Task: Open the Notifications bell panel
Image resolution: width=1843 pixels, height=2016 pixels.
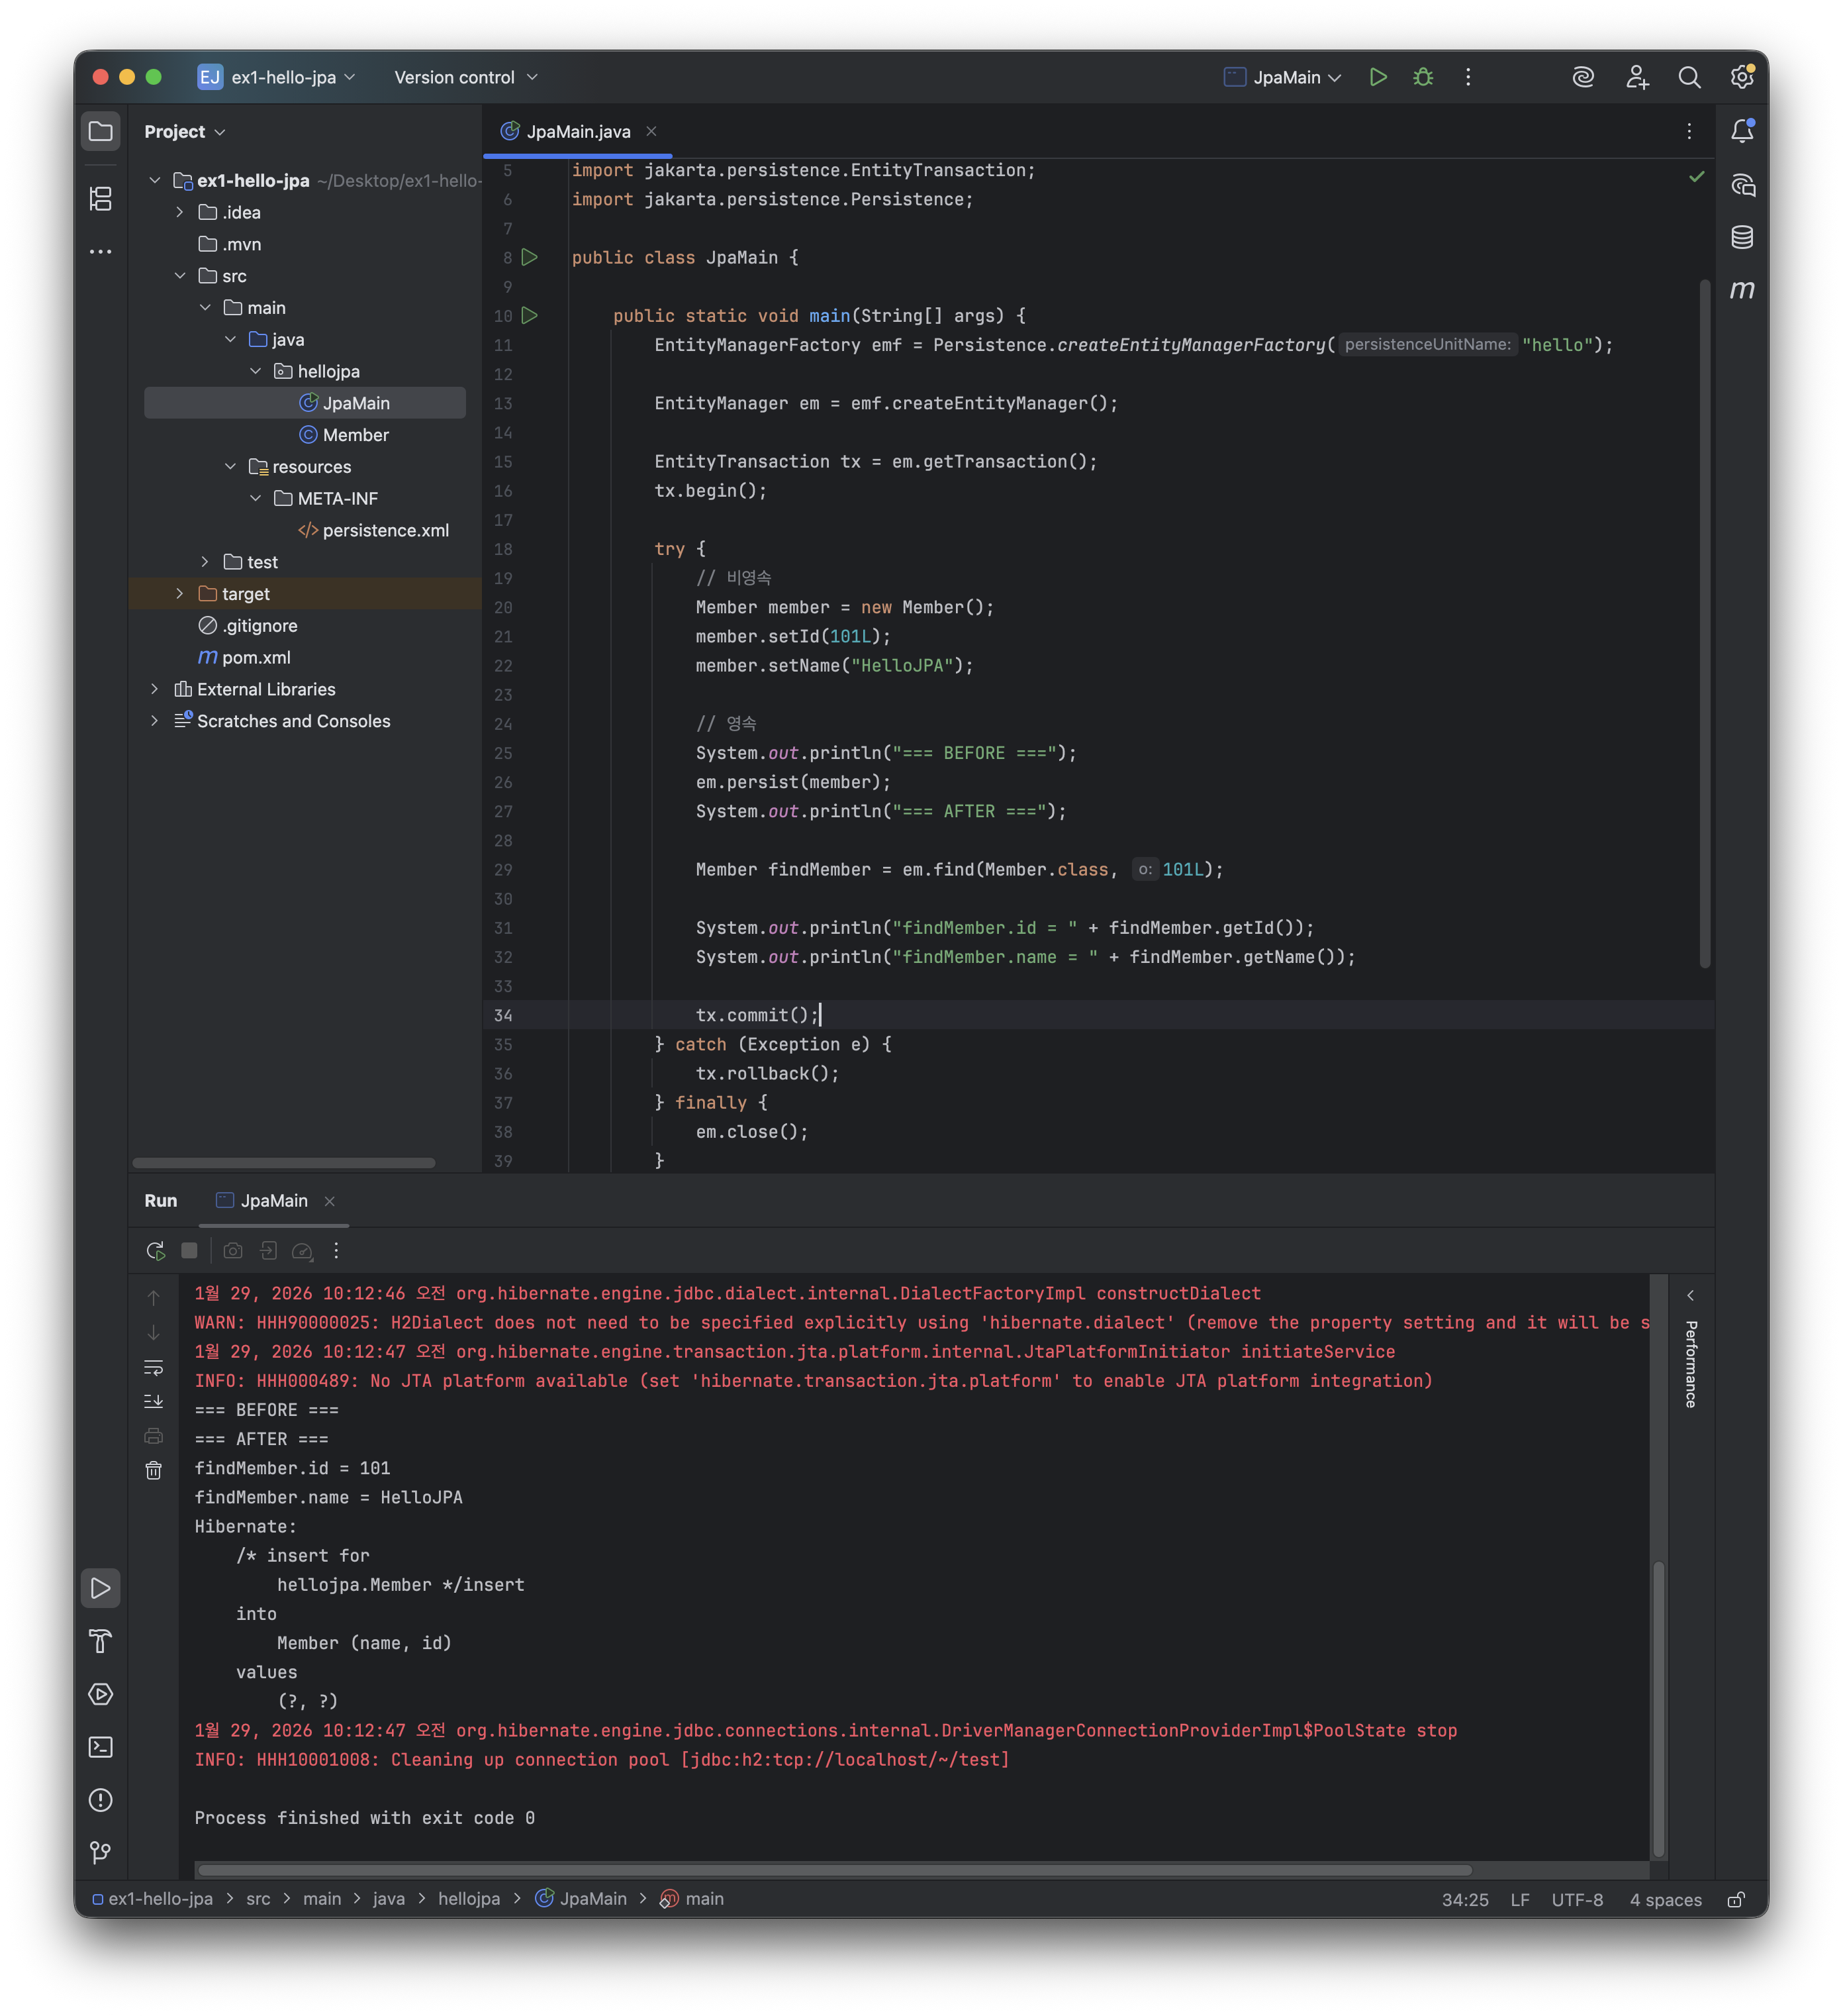Action: coord(1741,131)
